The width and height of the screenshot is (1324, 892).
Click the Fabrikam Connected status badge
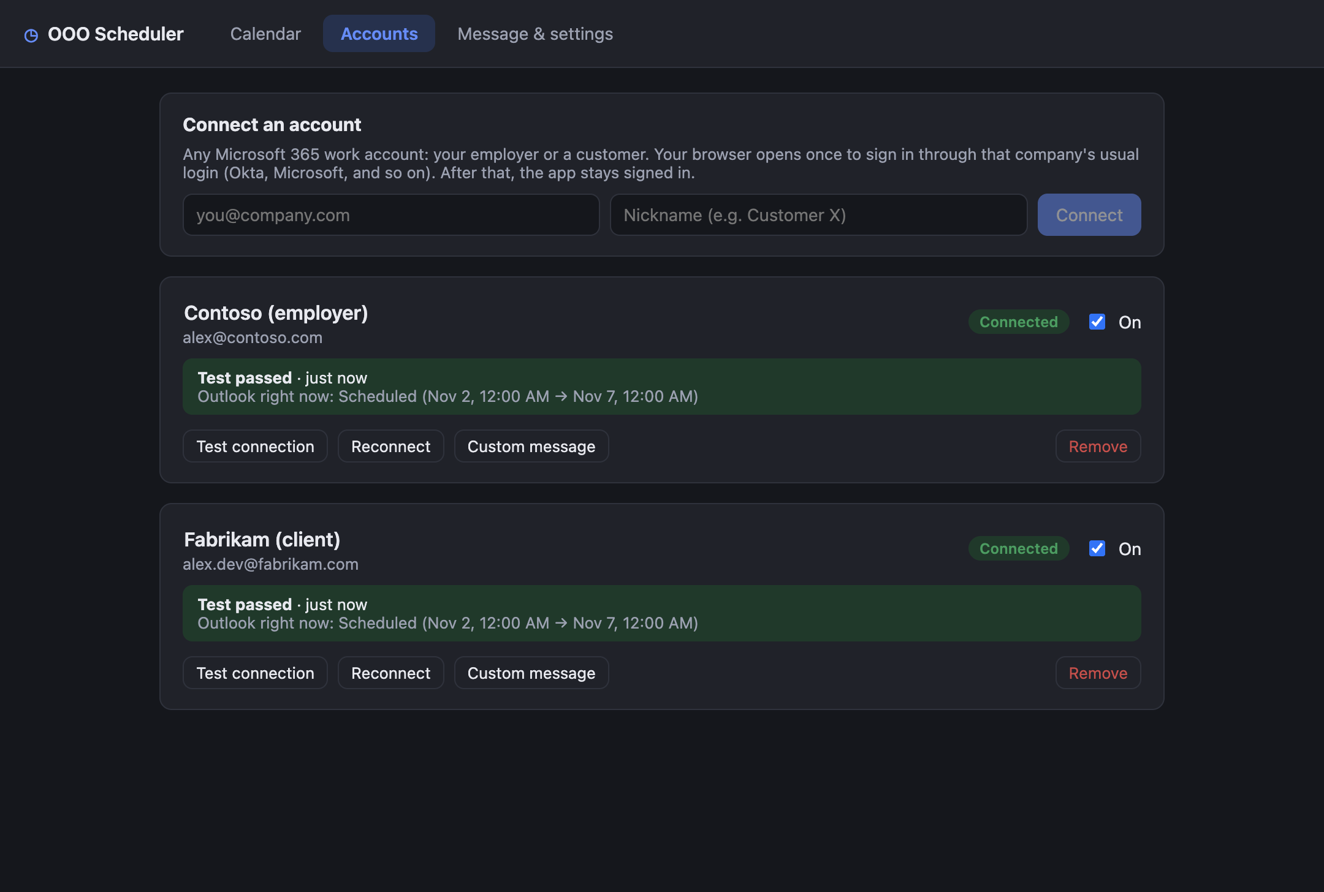point(1019,548)
